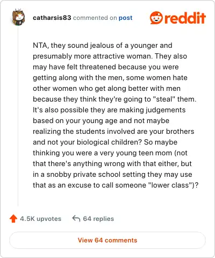Click the vertical comment thread line
This screenshot has width=215, height=258.
click(18, 117)
